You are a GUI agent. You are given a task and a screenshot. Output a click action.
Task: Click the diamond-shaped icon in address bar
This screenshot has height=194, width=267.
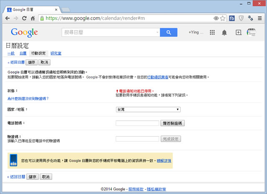[216, 18]
